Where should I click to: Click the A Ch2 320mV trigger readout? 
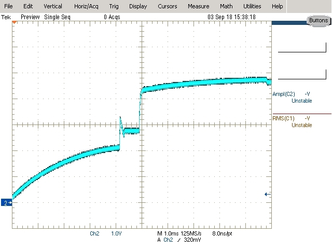(x=179, y=240)
